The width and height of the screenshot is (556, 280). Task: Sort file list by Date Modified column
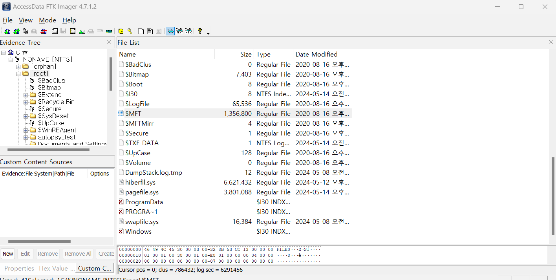323,54
